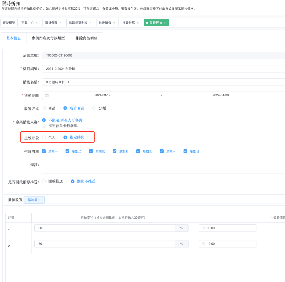Click discount rate field with 20
Image resolution: width=285 pixels, height=282 pixels.
click(105, 228)
